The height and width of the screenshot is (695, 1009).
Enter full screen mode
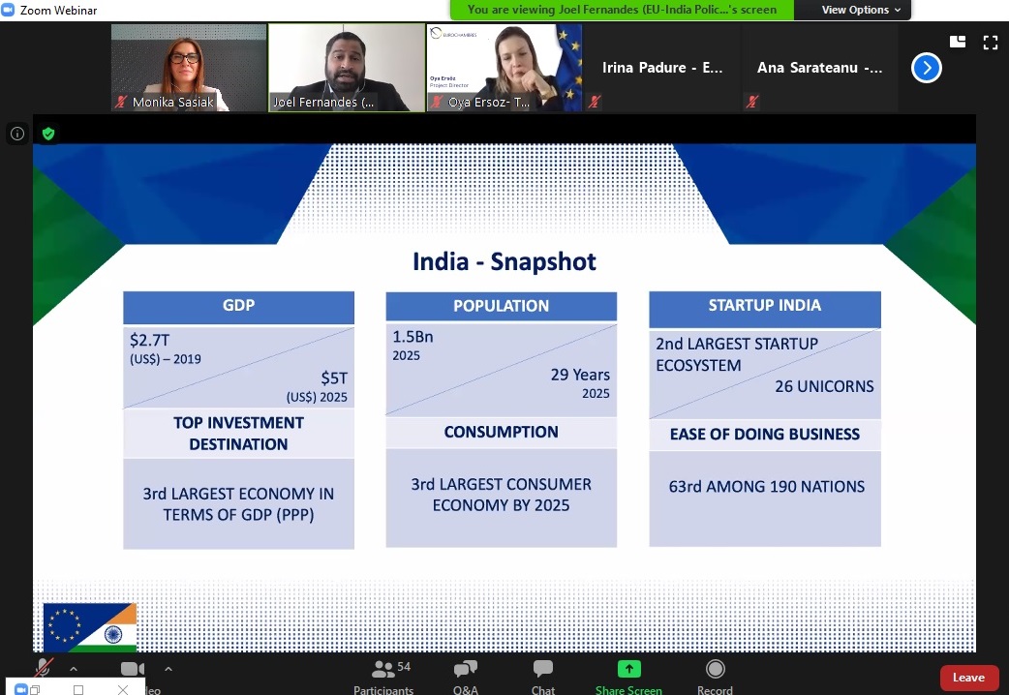click(990, 42)
